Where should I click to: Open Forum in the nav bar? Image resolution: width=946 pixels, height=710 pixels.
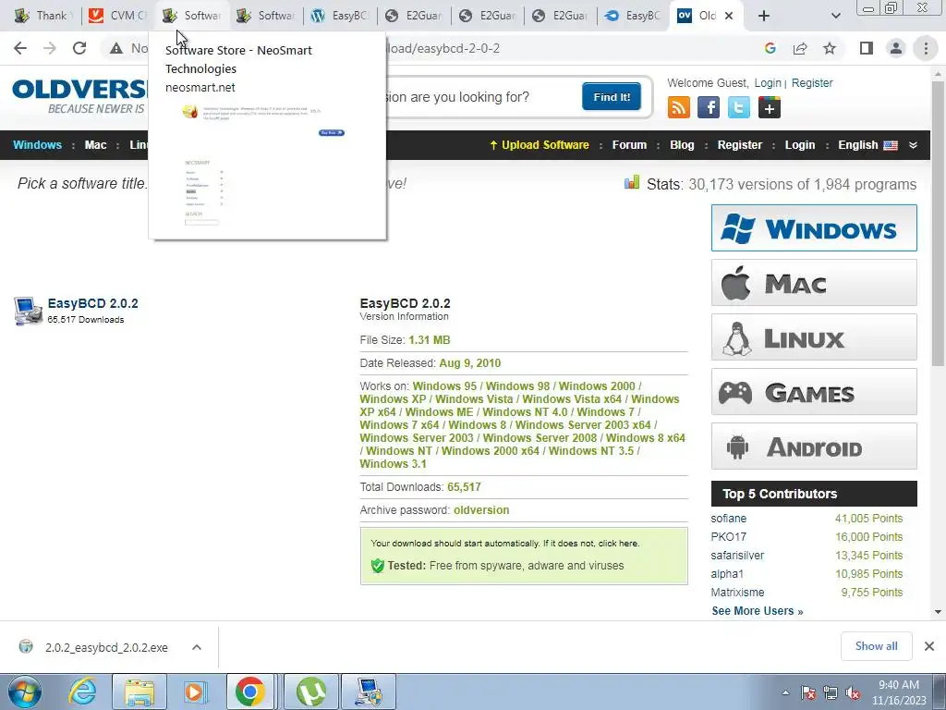629,145
